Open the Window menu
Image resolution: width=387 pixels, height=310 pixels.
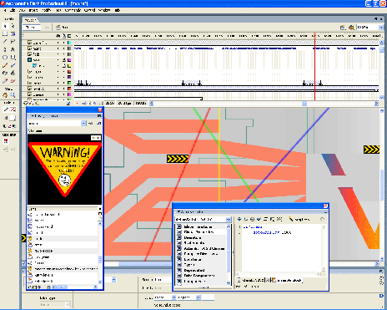[x=104, y=10]
